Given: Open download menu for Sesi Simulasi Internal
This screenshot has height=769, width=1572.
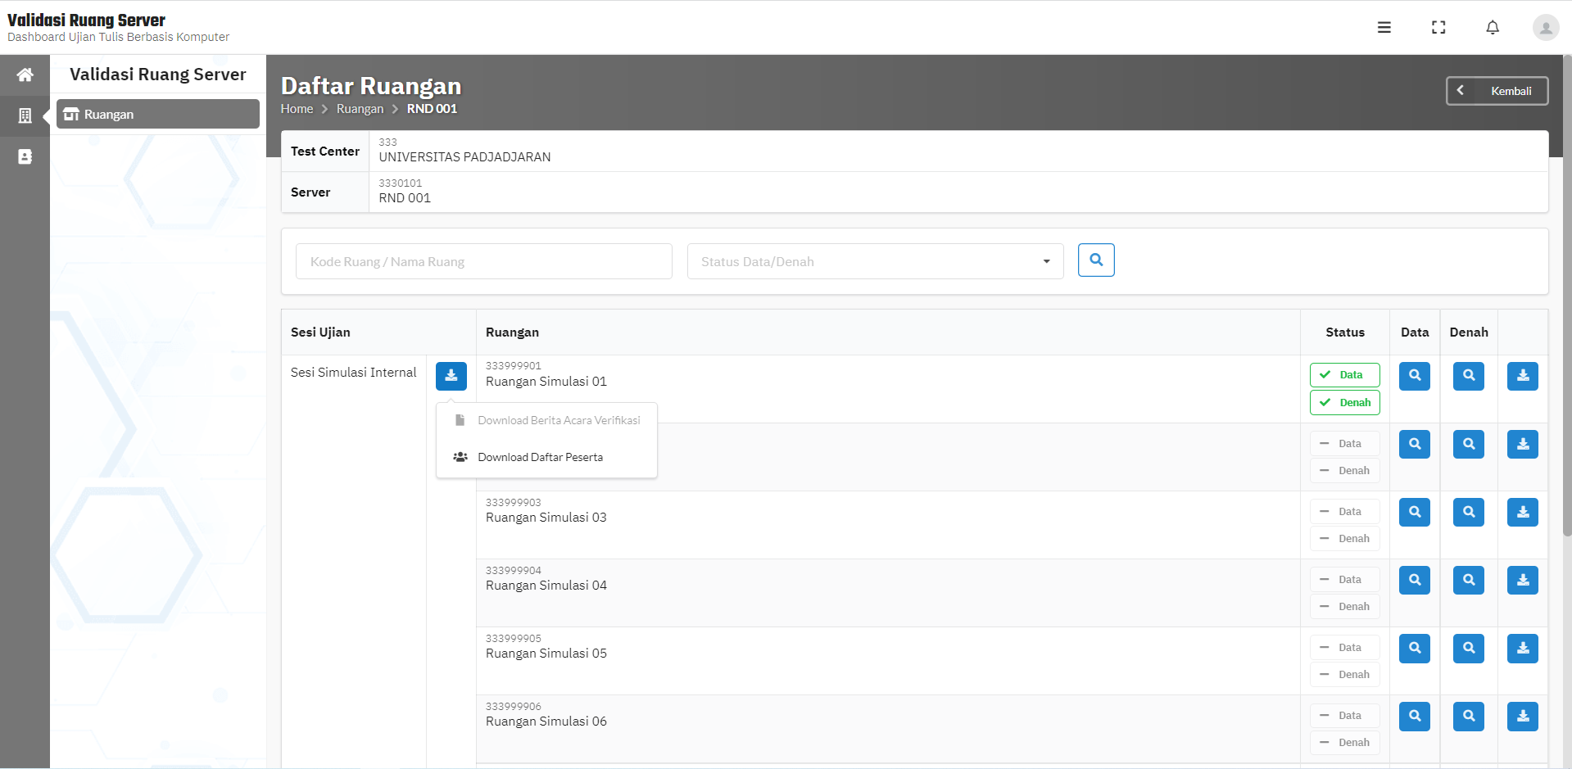Looking at the screenshot, I should [x=451, y=376].
